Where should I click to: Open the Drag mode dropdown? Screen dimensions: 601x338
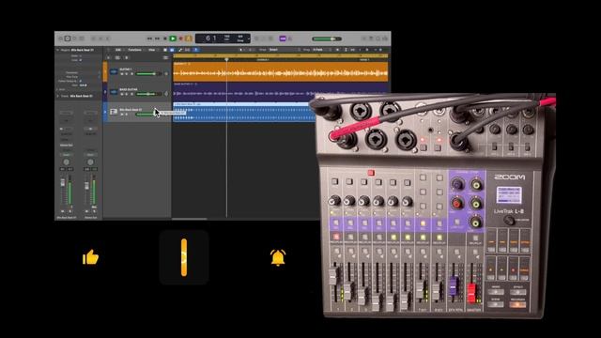[321, 50]
